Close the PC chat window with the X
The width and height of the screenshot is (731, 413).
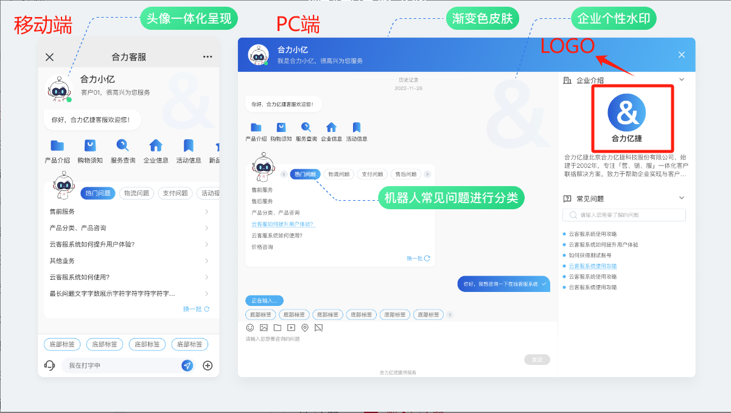[x=682, y=55]
